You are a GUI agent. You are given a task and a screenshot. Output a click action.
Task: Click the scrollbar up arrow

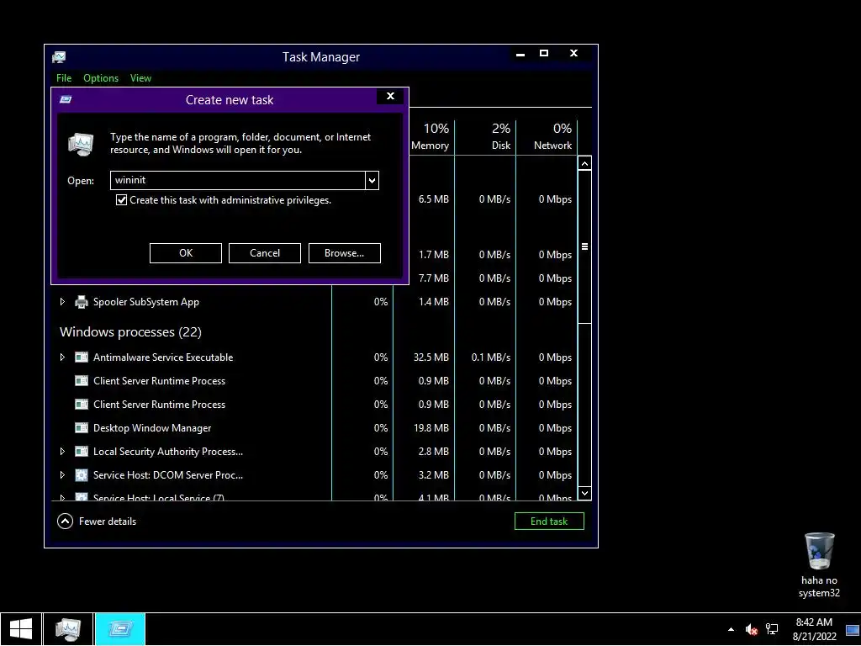(x=585, y=164)
